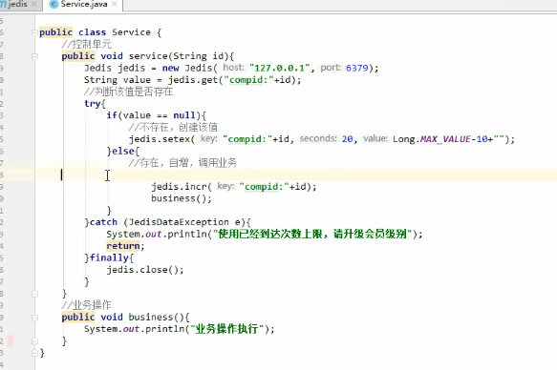The height and width of the screenshot is (370, 557).
Task: Click the string "业务操作执行"
Action: tap(227, 329)
